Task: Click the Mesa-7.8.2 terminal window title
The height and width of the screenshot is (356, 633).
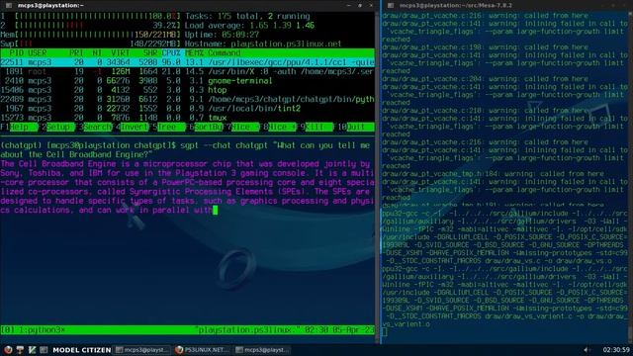Action: [x=455, y=6]
